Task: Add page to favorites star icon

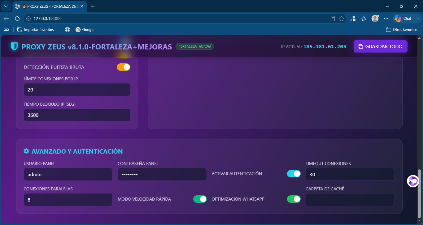Action: 342,19
